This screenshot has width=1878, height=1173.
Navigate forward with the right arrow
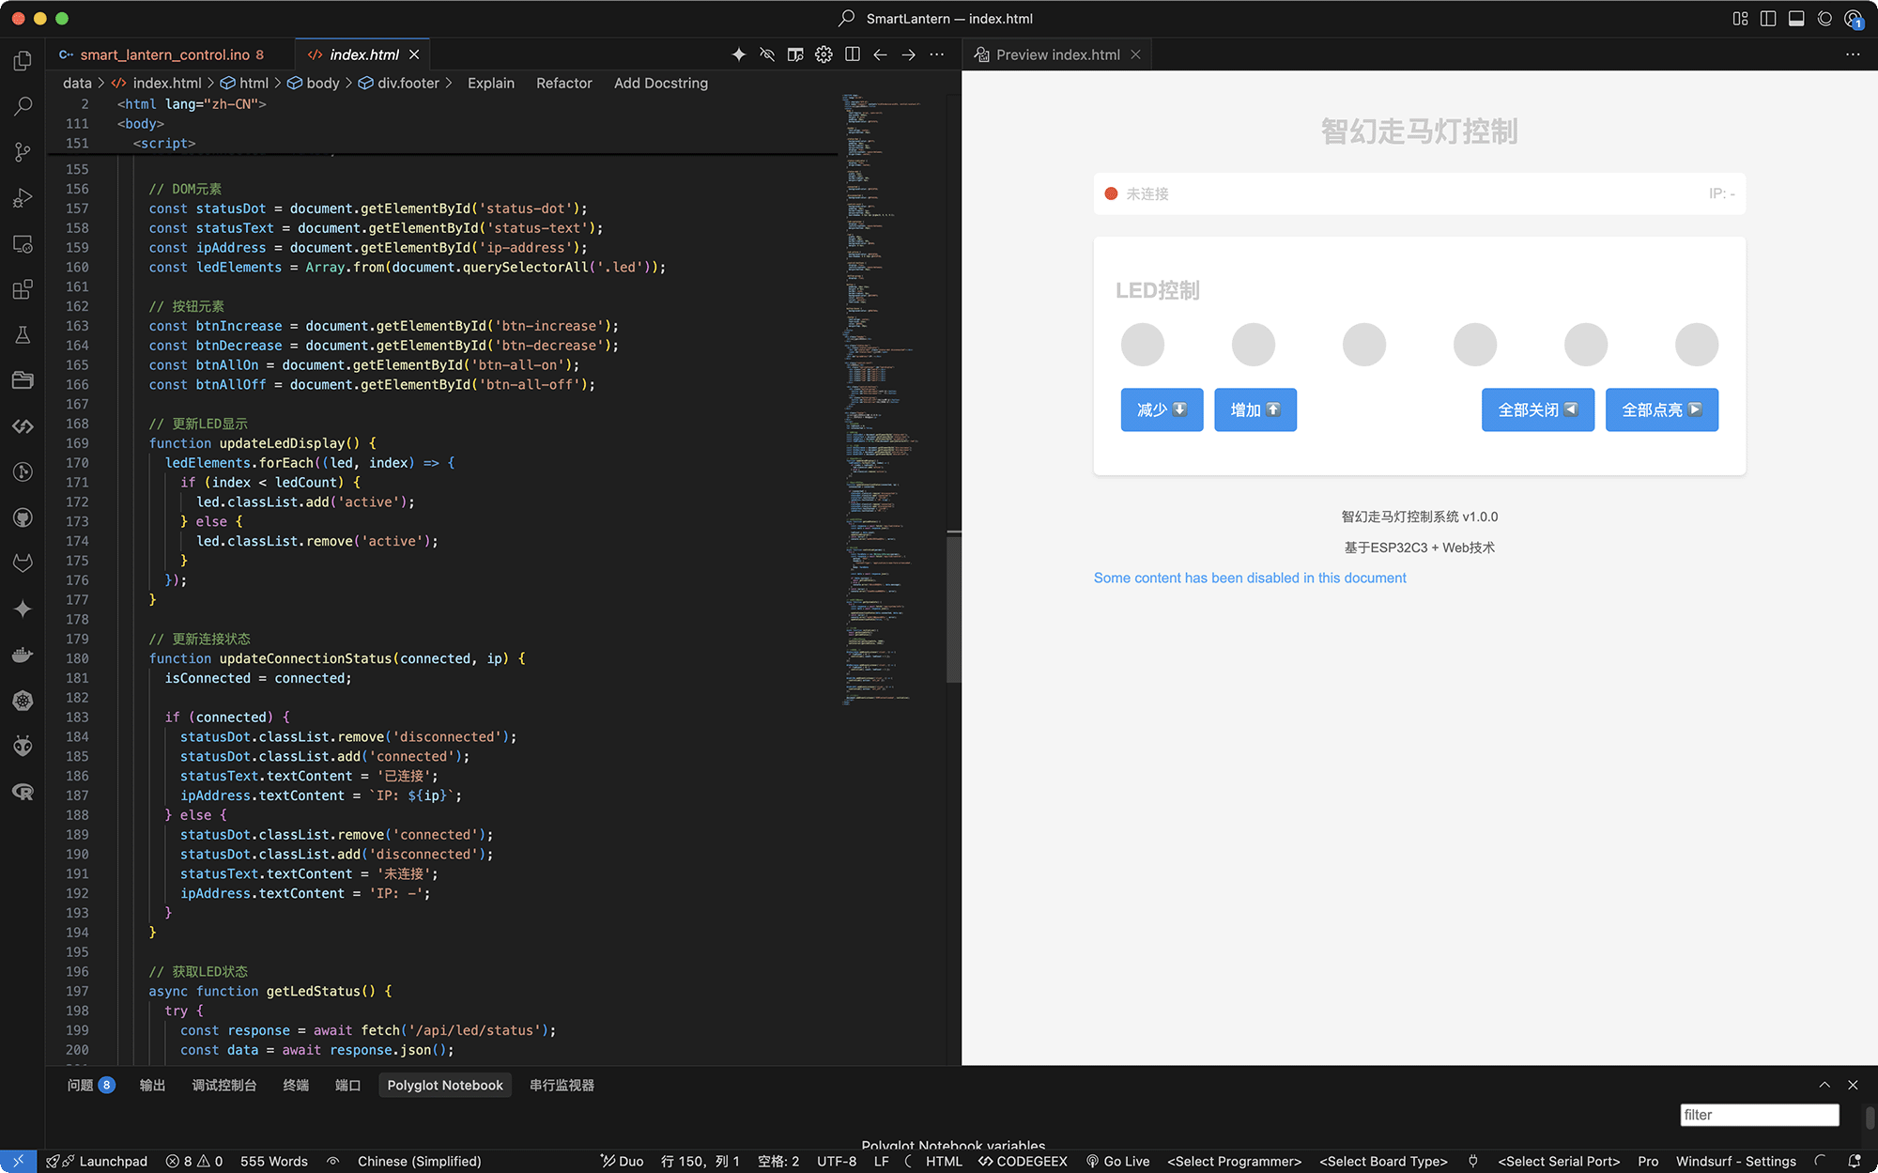click(x=908, y=54)
